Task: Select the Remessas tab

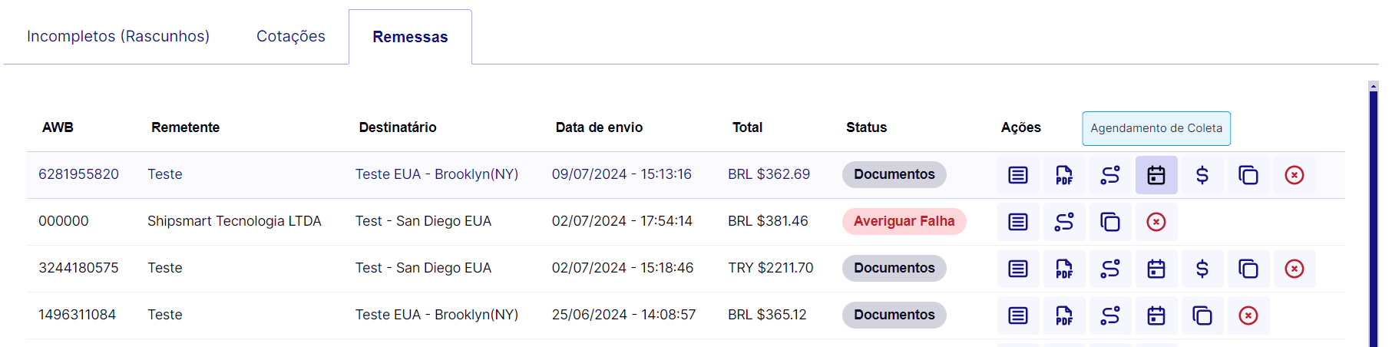Action: tap(410, 37)
